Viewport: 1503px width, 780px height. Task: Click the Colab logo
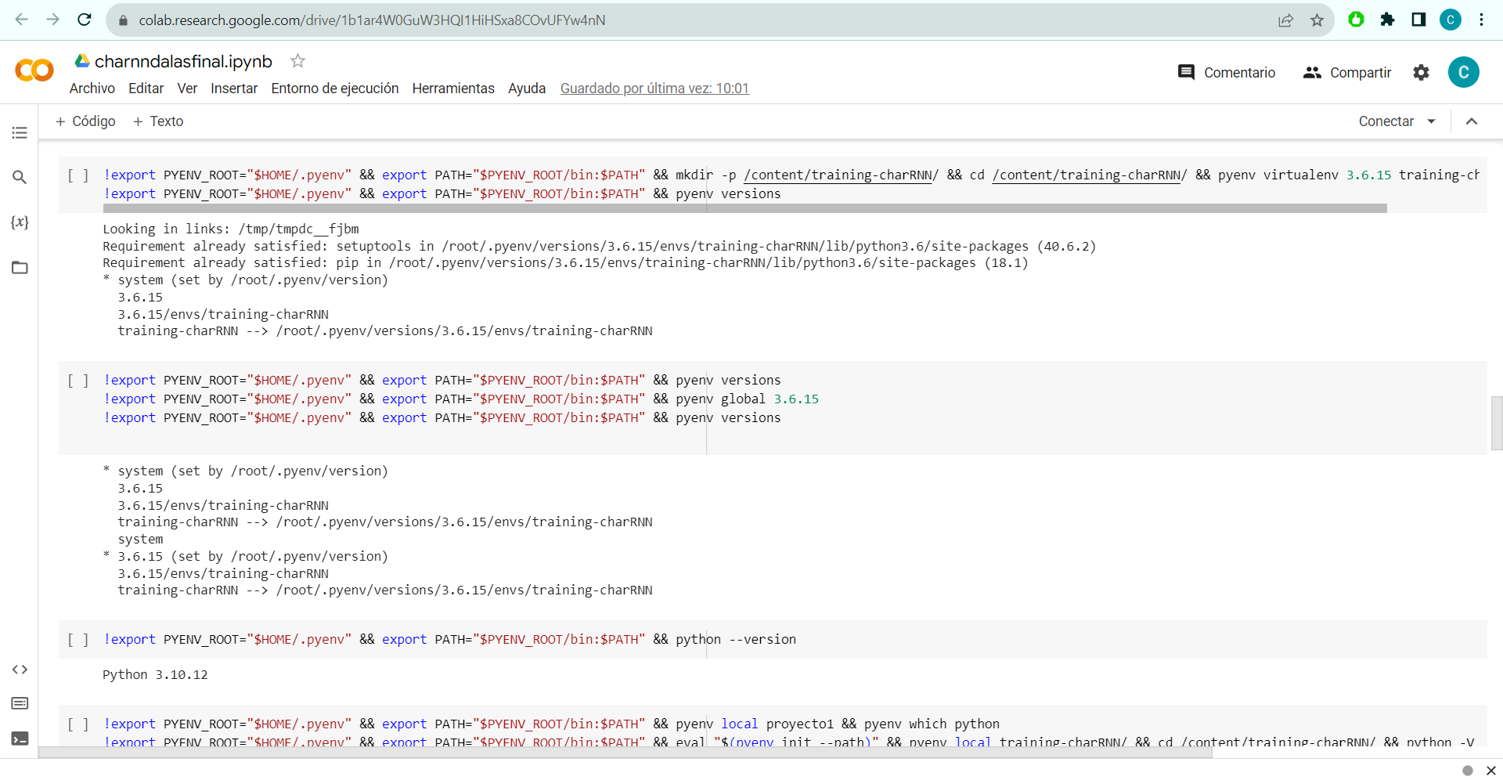[x=34, y=70]
